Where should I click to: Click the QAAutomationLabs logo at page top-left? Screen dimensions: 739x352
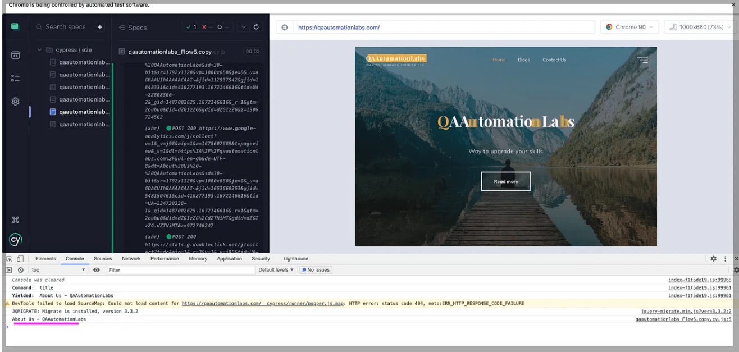click(x=396, y=58)
